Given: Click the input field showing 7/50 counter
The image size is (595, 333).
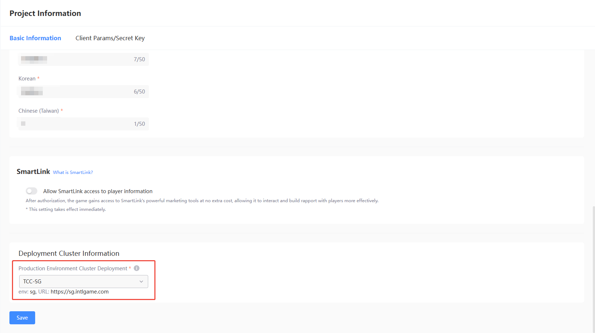Looking at the screenshot, I should coord(83,59).
